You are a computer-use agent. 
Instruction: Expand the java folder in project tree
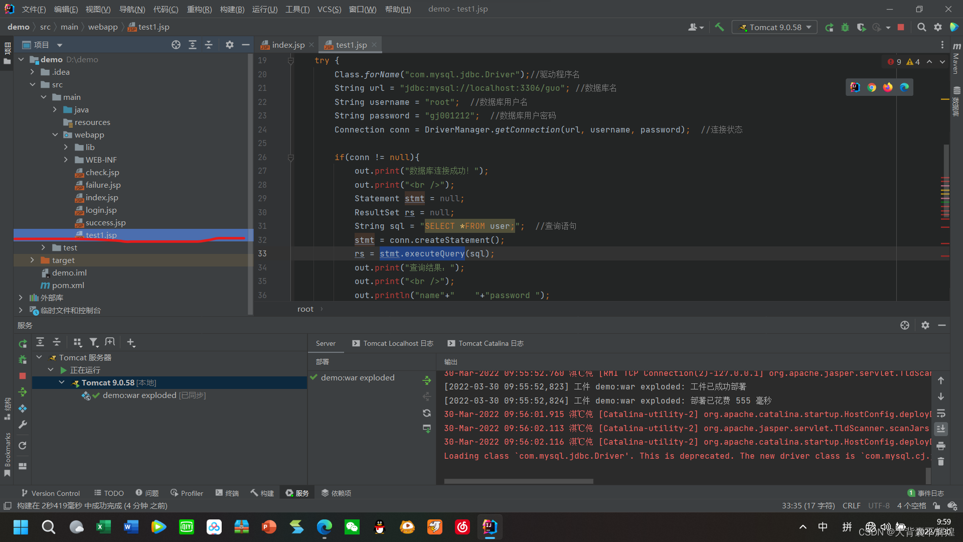click(x=55, y=109)
